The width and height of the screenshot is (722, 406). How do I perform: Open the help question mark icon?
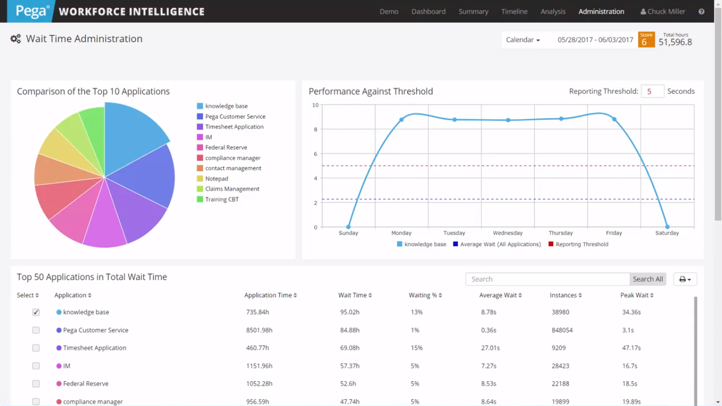(701, 12)
